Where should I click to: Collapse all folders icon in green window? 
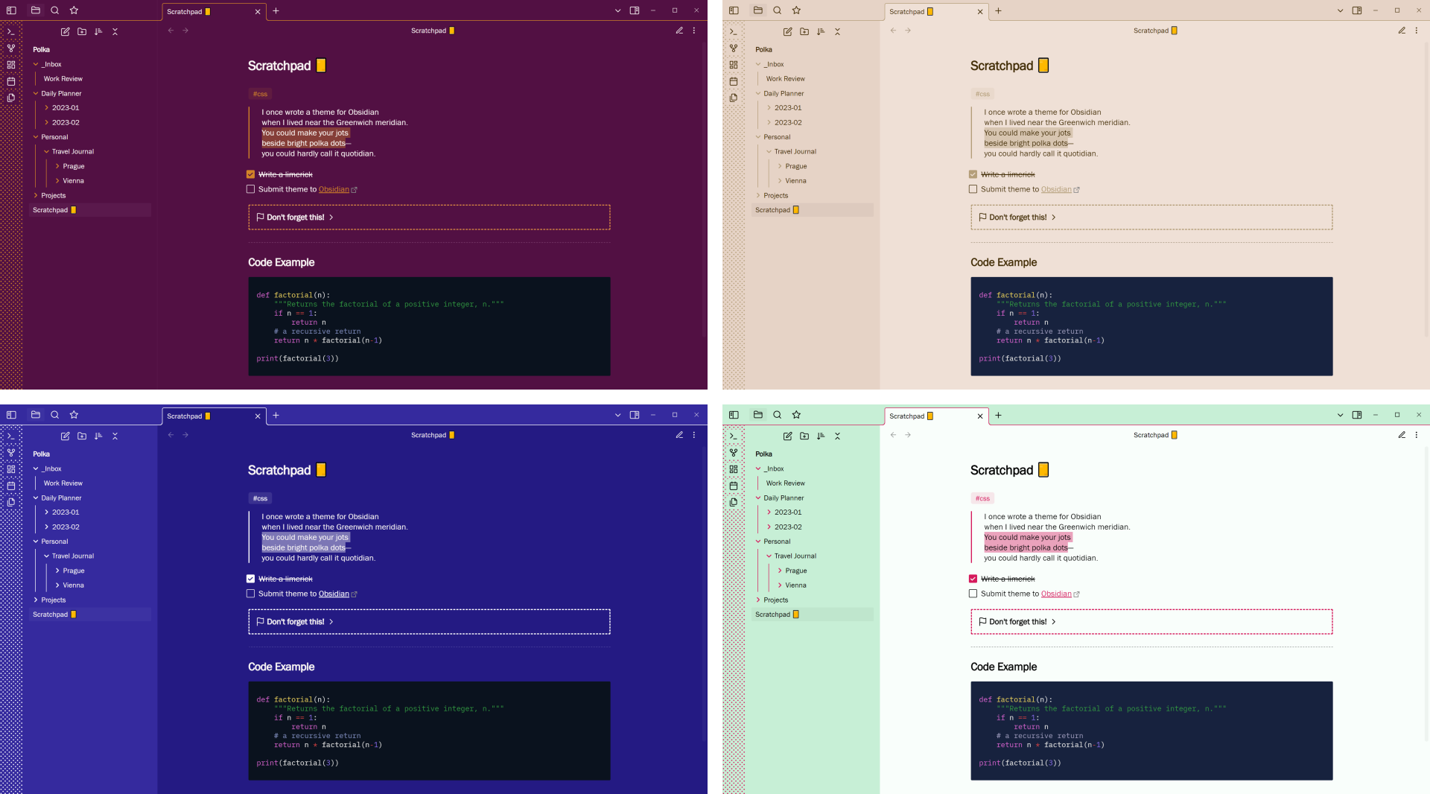point(837,436)
